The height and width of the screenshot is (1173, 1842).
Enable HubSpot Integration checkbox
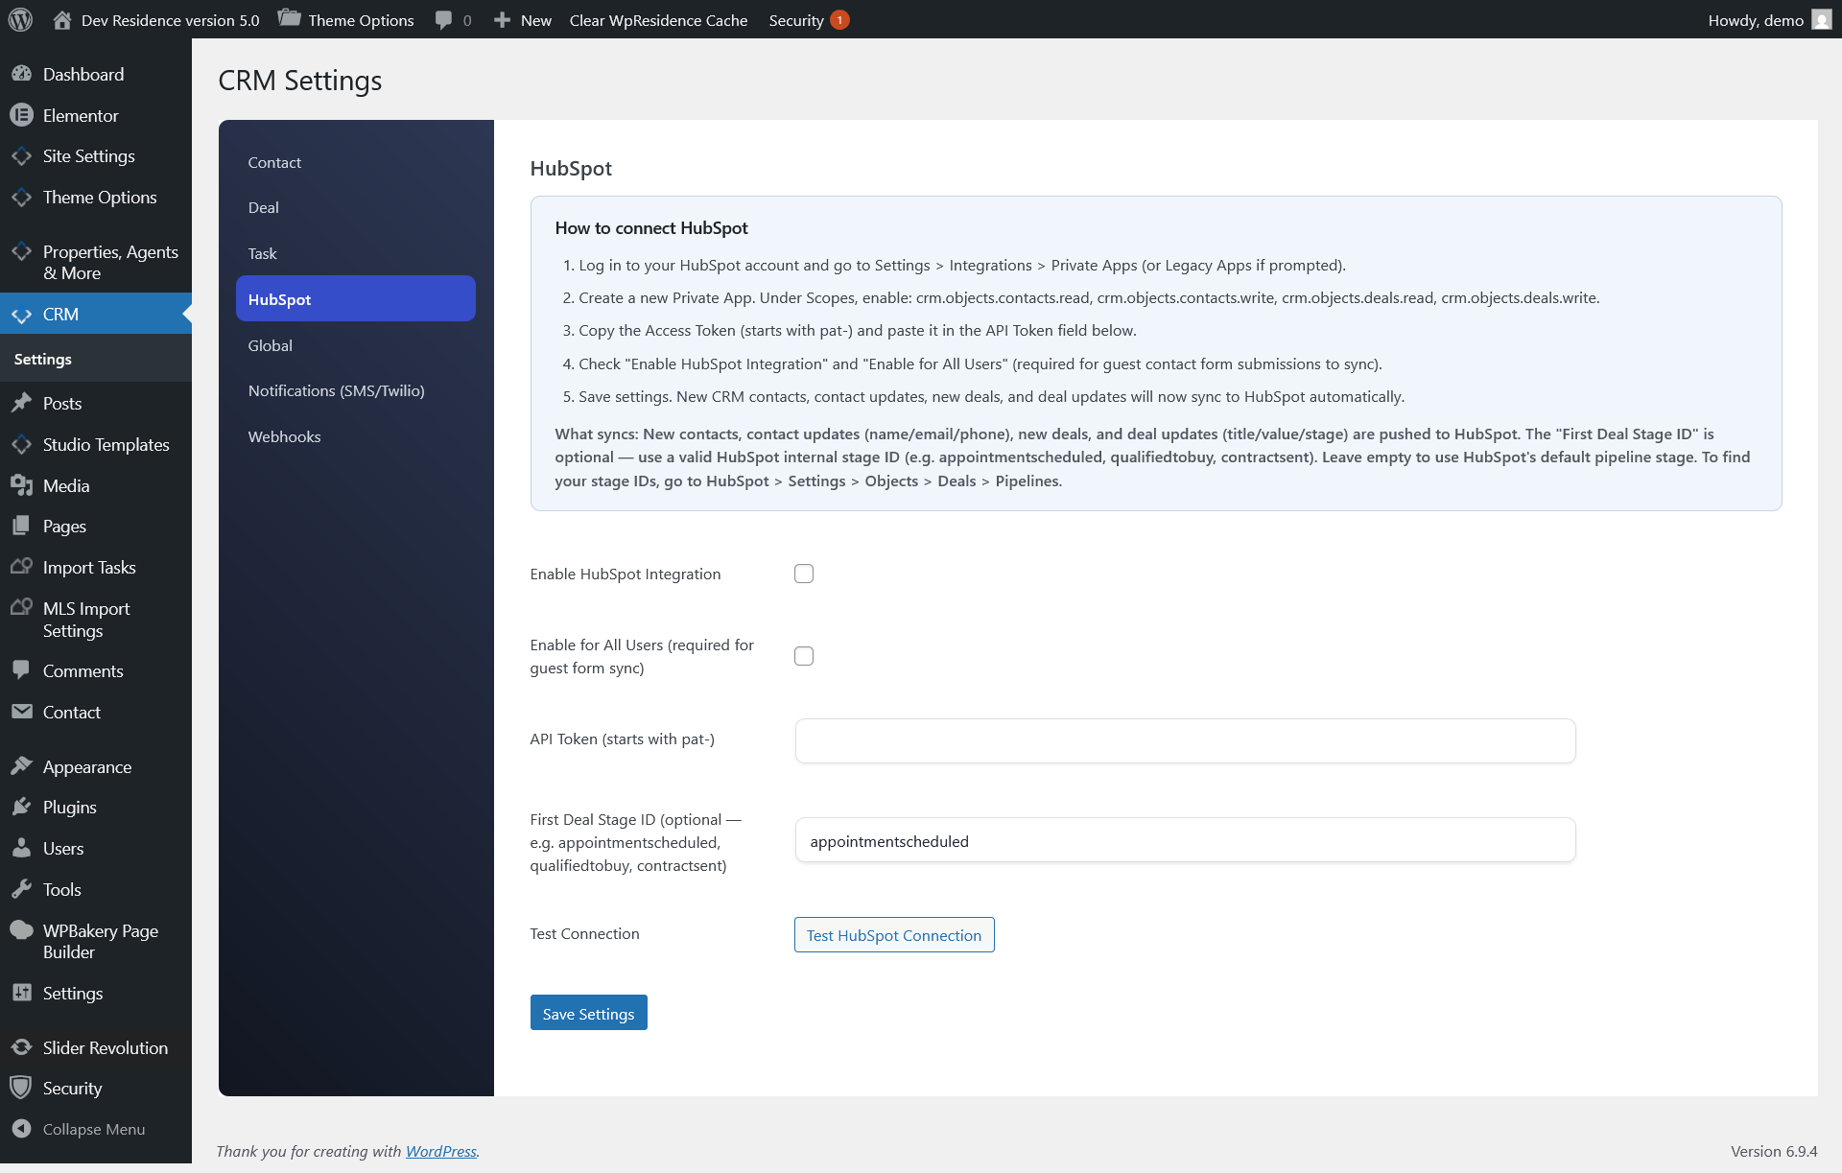[x=804, y=574]
